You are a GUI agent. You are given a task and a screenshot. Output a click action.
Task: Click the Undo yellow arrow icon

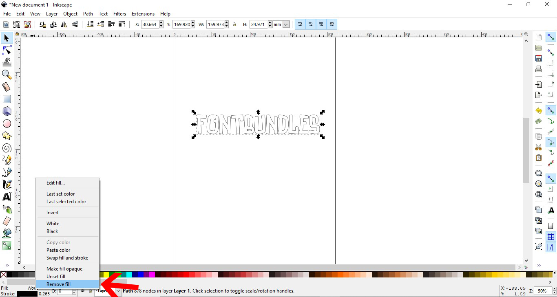tap(539, 111)
